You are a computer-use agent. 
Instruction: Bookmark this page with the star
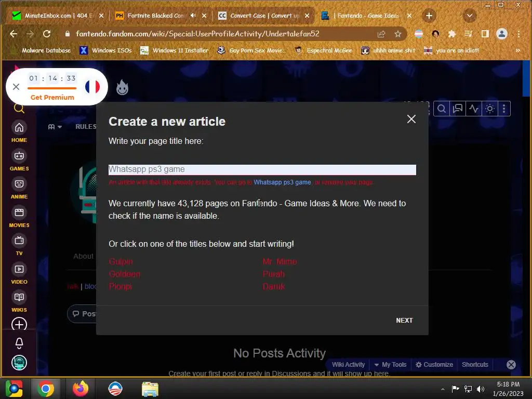coord(398,34)
